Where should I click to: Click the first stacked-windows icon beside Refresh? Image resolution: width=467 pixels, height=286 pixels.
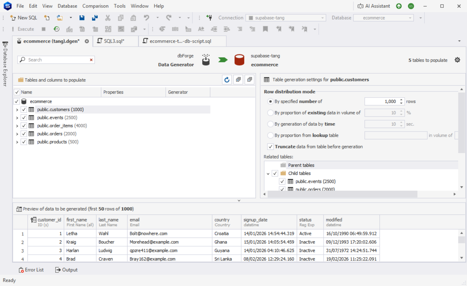[238, 80]
